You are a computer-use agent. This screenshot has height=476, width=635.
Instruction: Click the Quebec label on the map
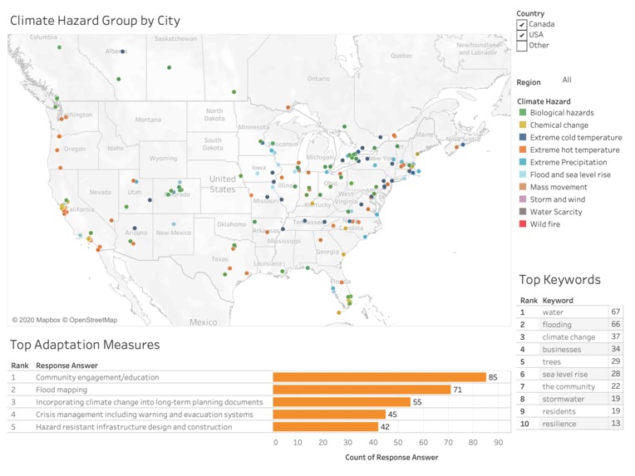pos(401,56)
